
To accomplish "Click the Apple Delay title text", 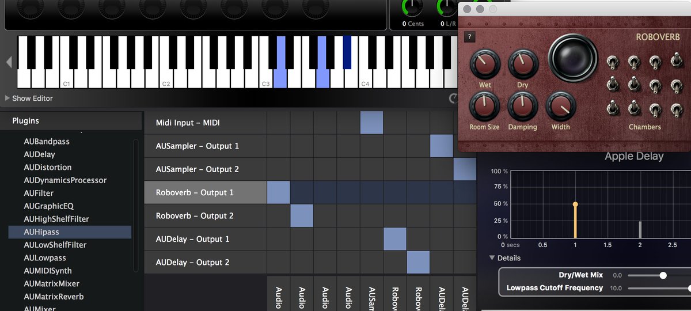I will pos(634,156).
